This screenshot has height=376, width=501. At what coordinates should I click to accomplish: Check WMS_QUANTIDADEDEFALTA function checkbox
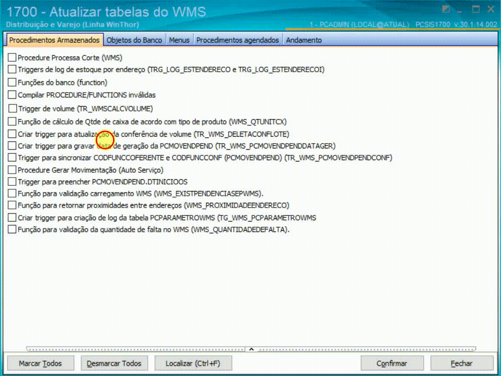12,230
